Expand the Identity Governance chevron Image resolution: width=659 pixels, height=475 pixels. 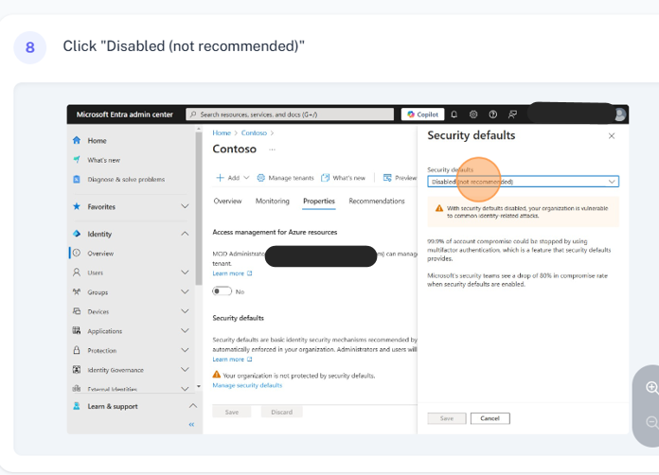click(x=185, y=370)
